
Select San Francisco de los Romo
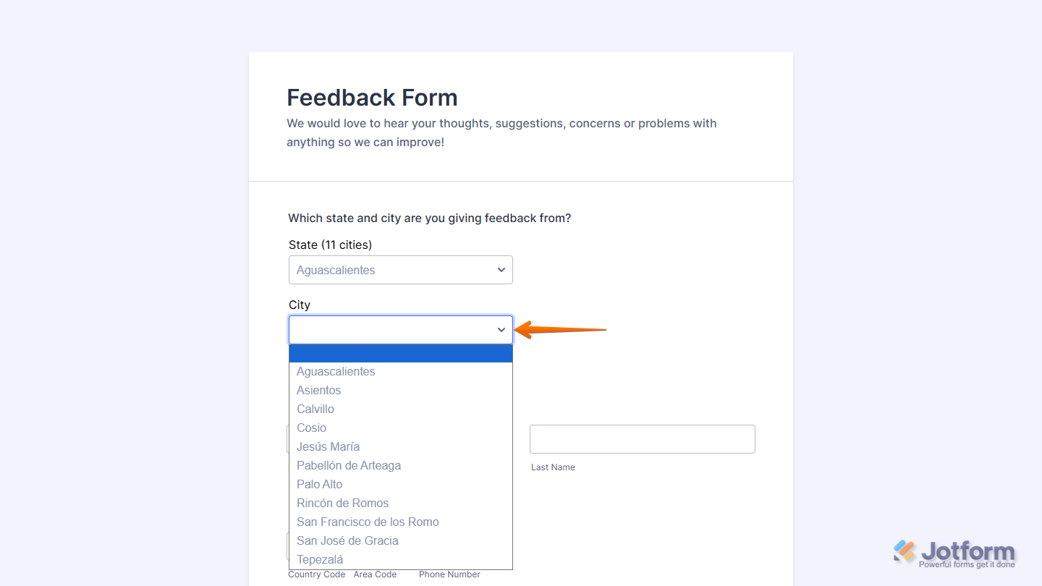(368, 522)
